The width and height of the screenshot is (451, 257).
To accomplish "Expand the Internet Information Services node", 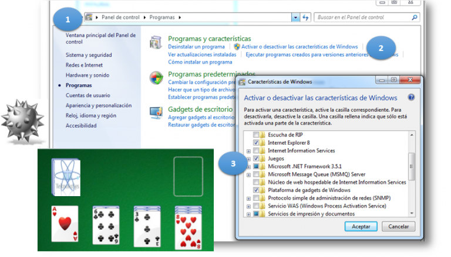I will 248,151.
